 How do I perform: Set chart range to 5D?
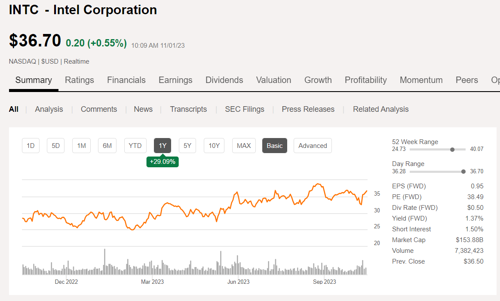pos(56,146)
